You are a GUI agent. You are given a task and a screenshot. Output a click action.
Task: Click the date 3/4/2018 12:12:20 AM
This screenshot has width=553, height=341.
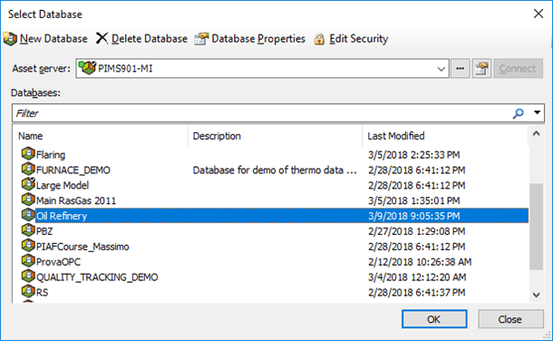(417, 278)
